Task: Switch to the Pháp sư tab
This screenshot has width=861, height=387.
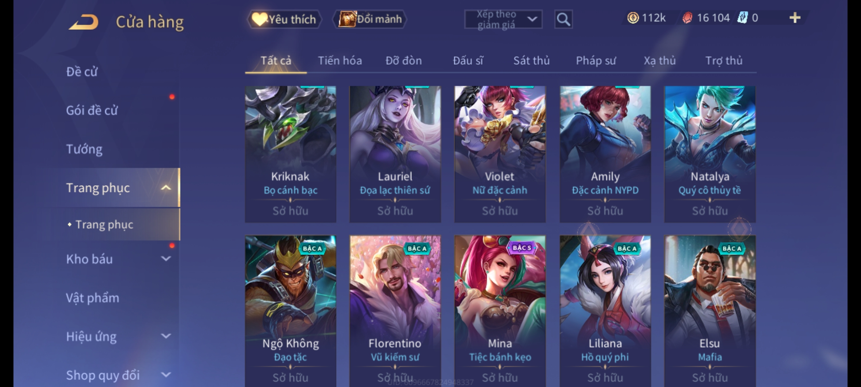Action: pyautogui.click(x=596, y=61)
